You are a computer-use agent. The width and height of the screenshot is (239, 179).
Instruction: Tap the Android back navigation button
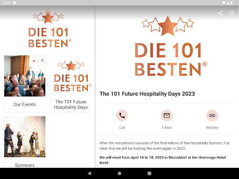90,173
